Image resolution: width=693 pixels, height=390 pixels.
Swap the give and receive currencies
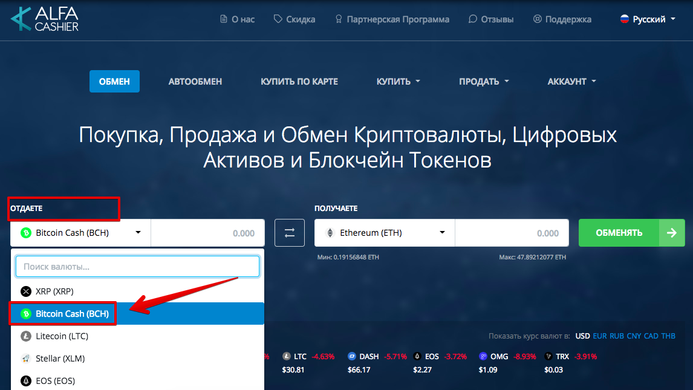[290, 233]
